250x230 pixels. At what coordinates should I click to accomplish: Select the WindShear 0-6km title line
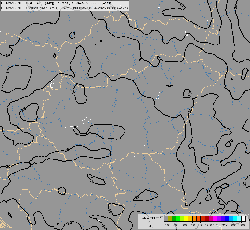64,8
